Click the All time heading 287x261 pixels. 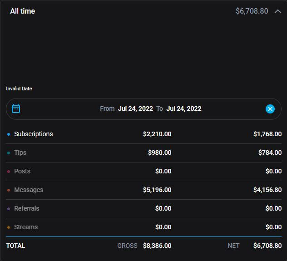click(22, 11)
